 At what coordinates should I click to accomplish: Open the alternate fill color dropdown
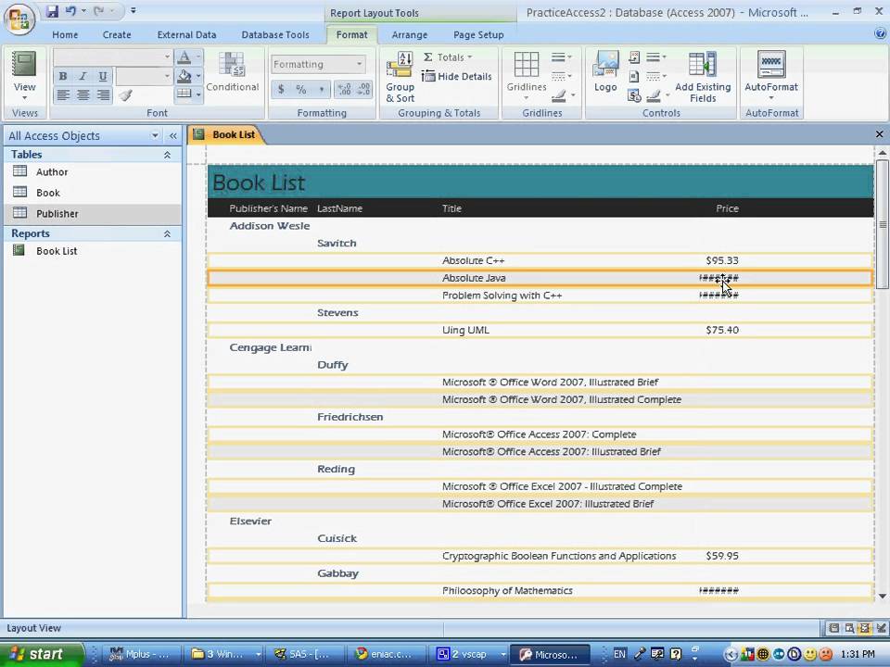198,94
